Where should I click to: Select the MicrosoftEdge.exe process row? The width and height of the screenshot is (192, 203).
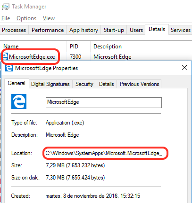pos(96,56)
